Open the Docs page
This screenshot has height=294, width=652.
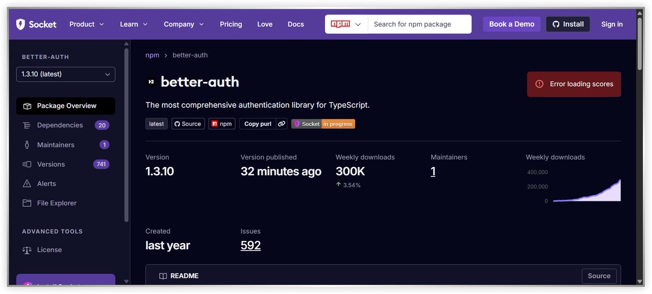(296, 24)
